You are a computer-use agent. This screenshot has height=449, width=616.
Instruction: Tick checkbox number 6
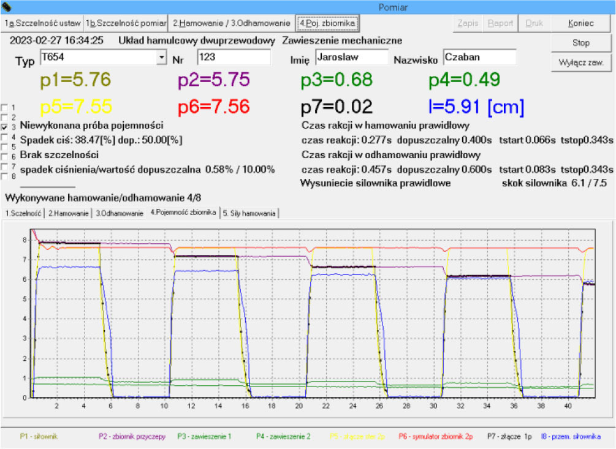pyautogui.click(x=5, y=156)
